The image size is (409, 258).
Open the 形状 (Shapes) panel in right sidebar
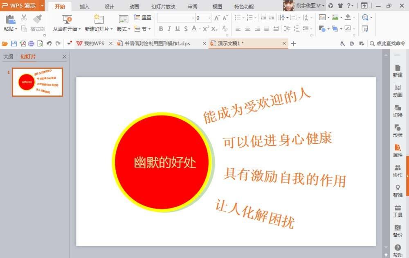pyautogui.click(x=397, y=130)
